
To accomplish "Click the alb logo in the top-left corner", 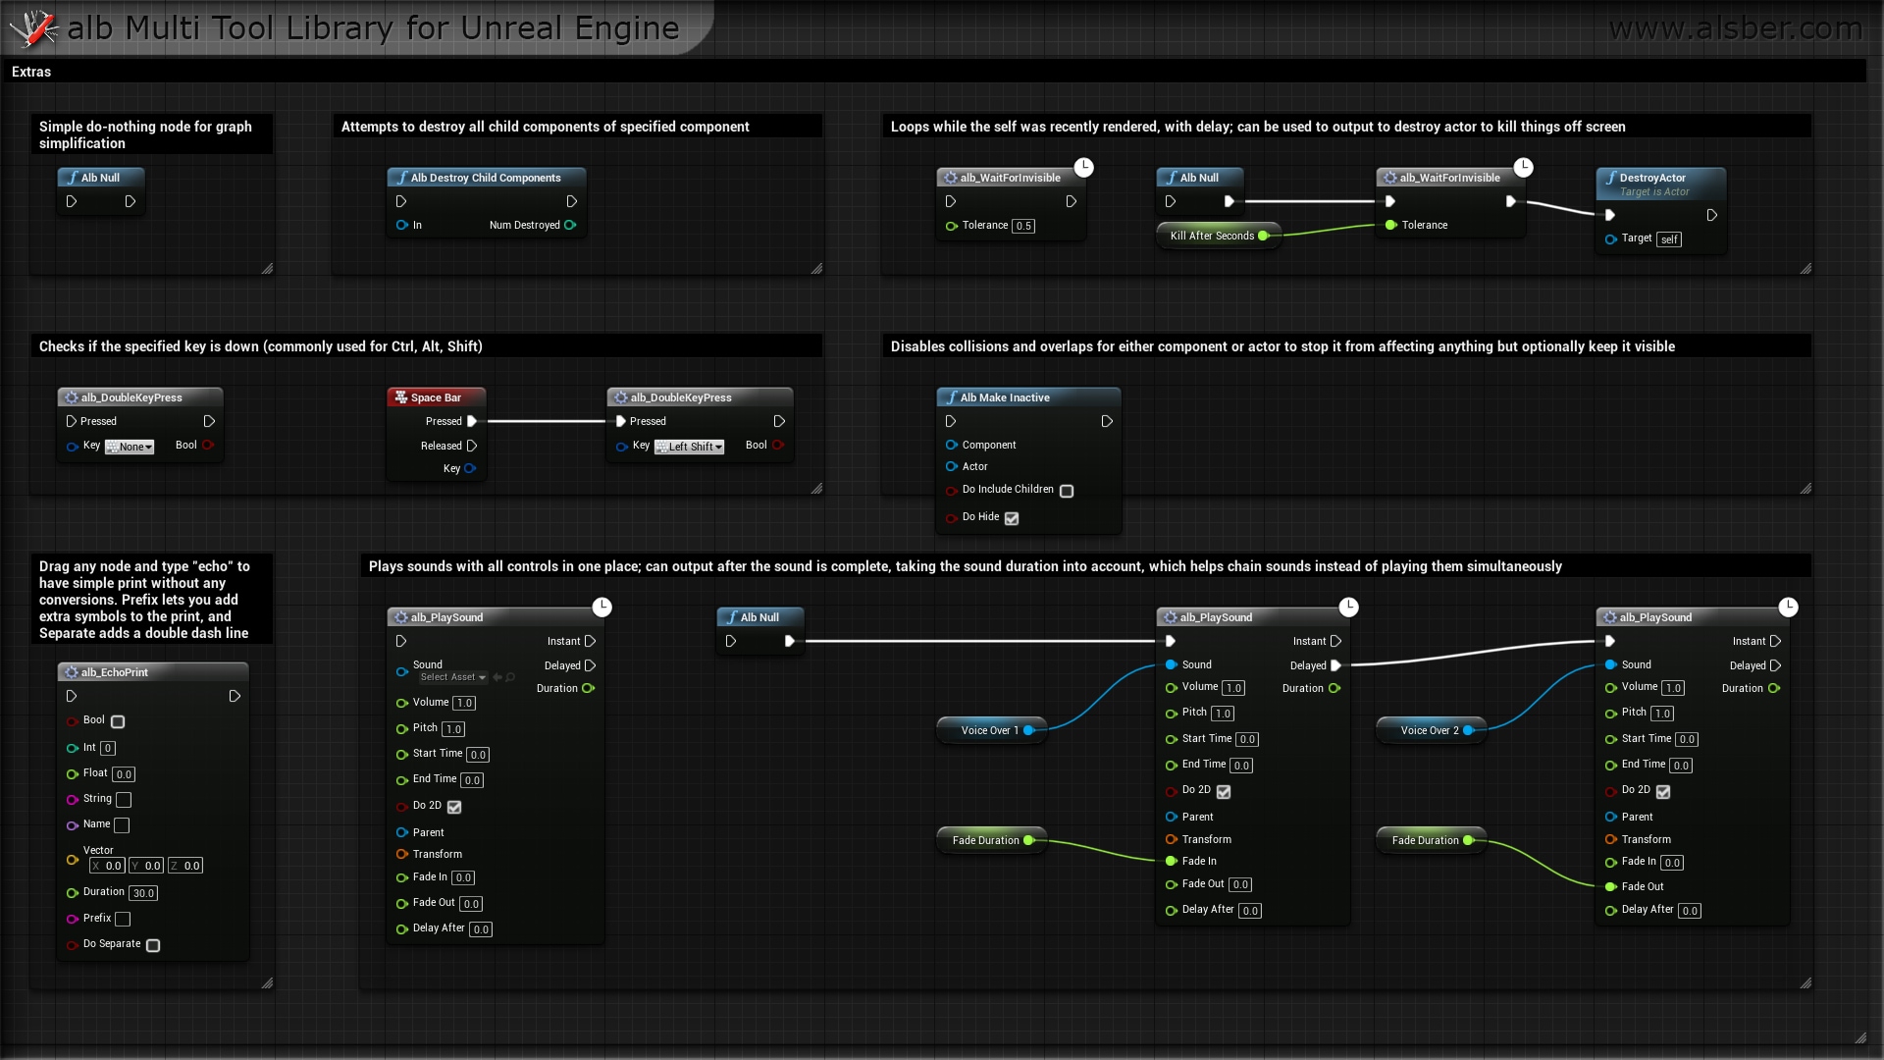I will [34, 27].
